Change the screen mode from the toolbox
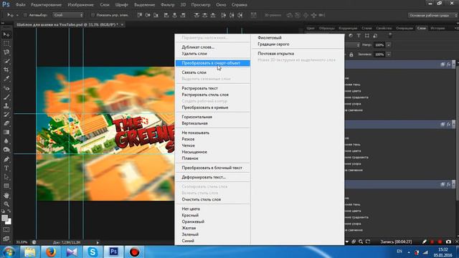The width and height of the screenshot is (459, 258). 6,239
